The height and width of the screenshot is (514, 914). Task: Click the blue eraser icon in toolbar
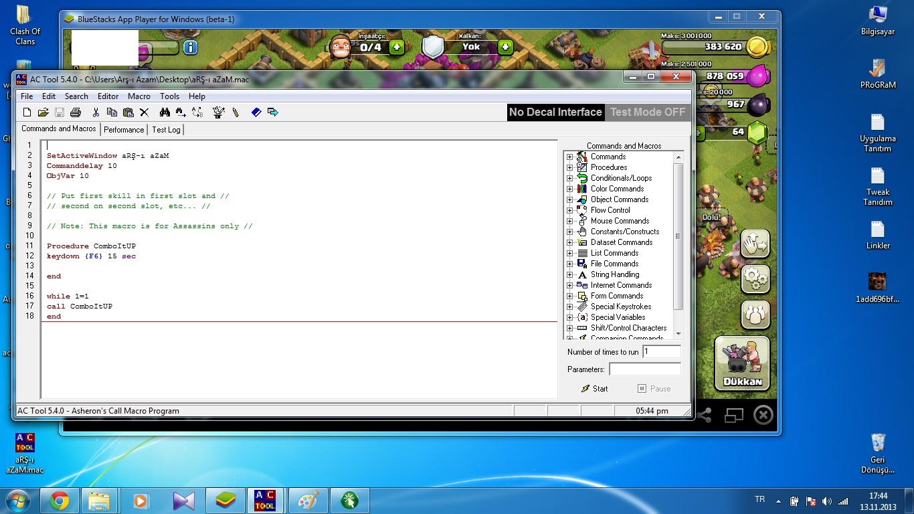tap(256, 112)
